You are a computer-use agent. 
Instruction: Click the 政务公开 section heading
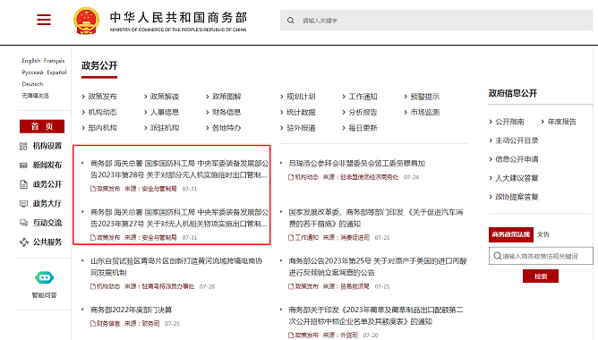pyautogui.click(x=99, y=65)
